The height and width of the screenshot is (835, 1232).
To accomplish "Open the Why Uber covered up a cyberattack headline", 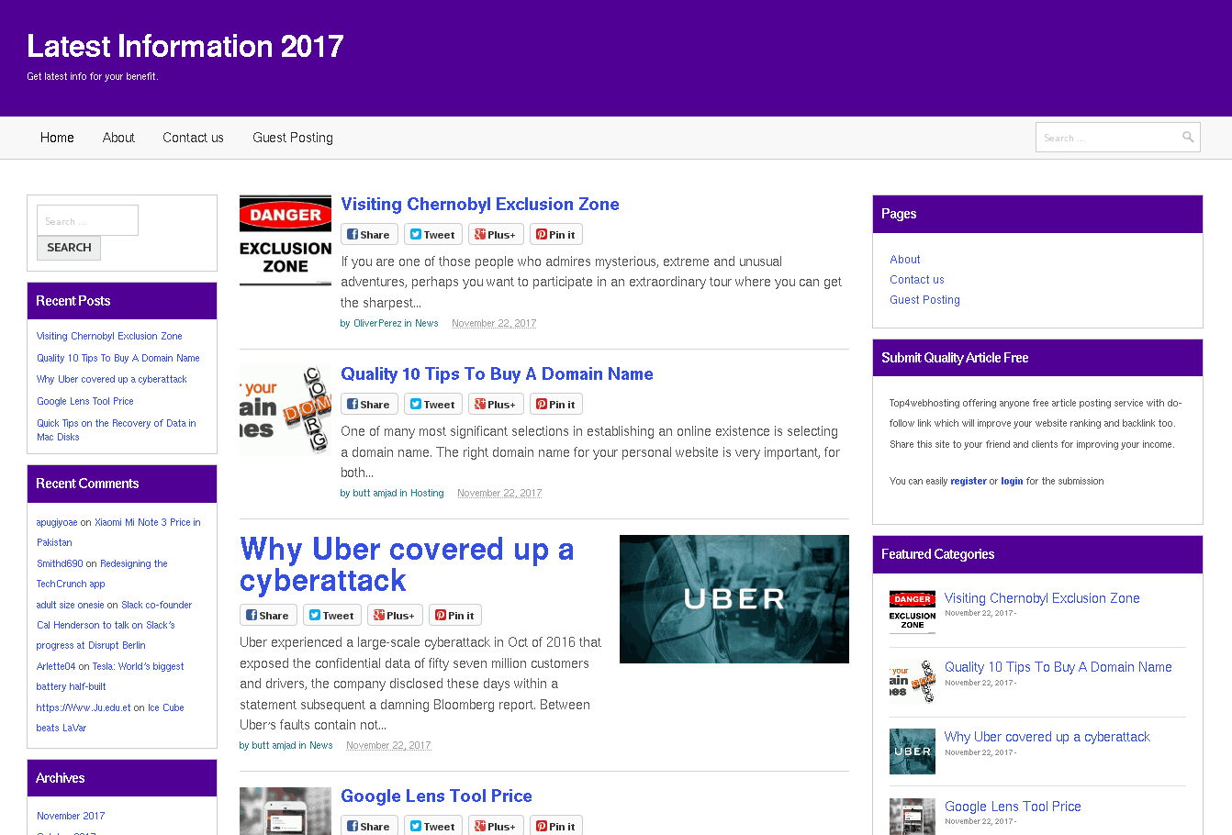I will pos(407,564).
